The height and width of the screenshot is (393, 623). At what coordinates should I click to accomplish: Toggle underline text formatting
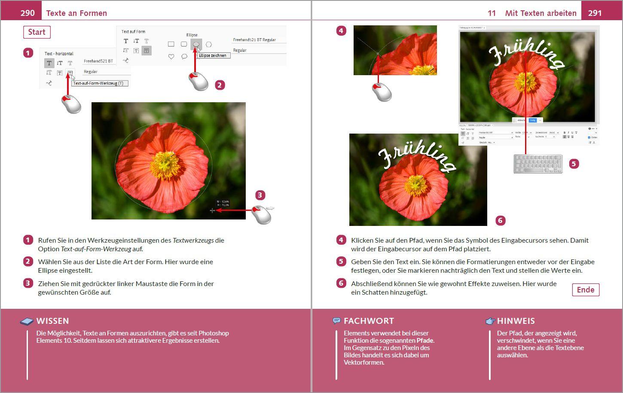(572, 133)
